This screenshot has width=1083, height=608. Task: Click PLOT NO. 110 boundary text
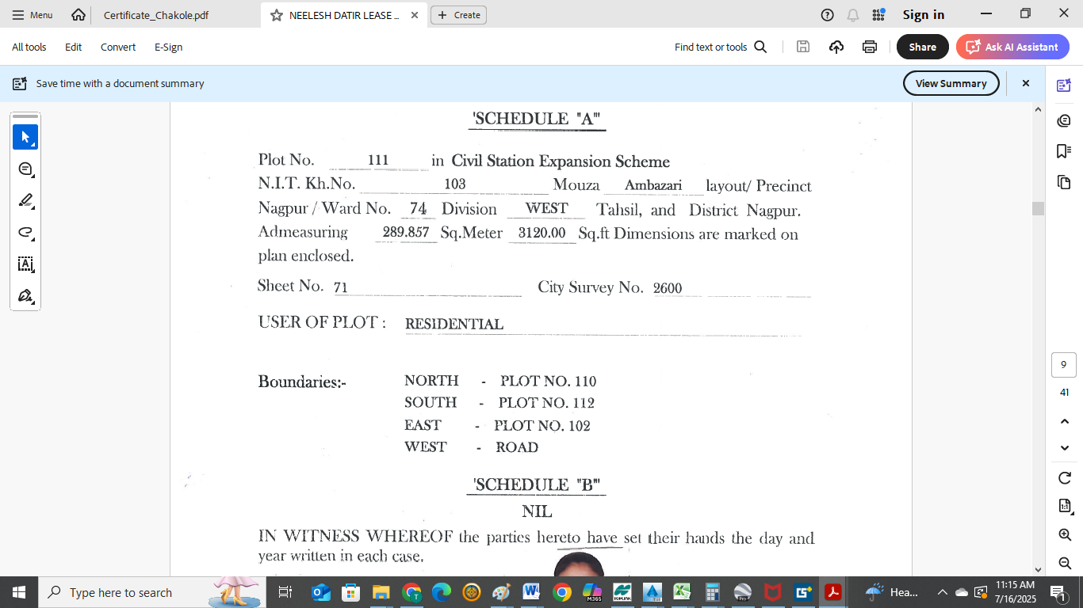click(x=548, y=381)
